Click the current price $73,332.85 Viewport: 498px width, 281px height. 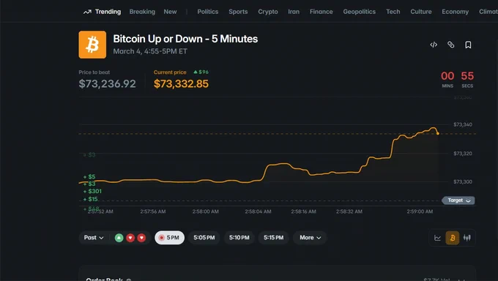coord(181,84)
